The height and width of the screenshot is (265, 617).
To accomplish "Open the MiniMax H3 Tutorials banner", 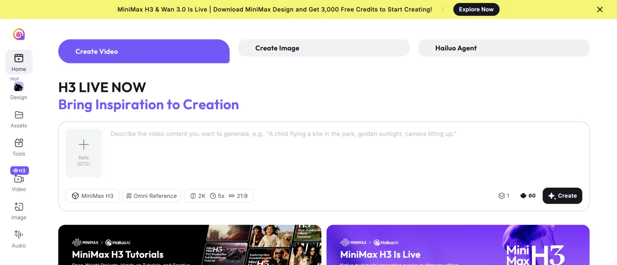I will coord(190,245).
